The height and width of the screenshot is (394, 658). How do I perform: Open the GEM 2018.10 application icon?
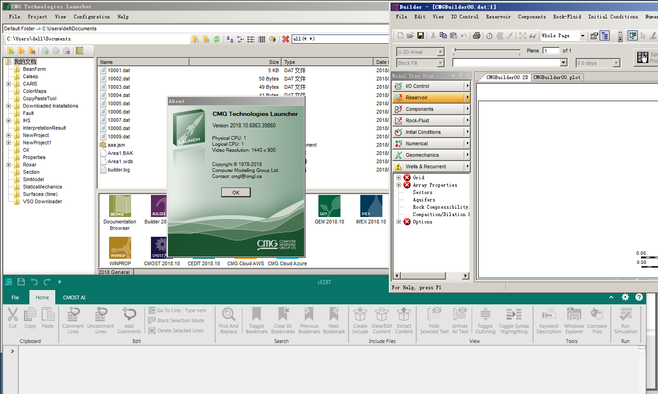329,206
